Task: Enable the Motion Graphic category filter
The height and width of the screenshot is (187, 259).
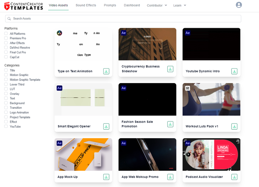Action: [x=5, y=75]
